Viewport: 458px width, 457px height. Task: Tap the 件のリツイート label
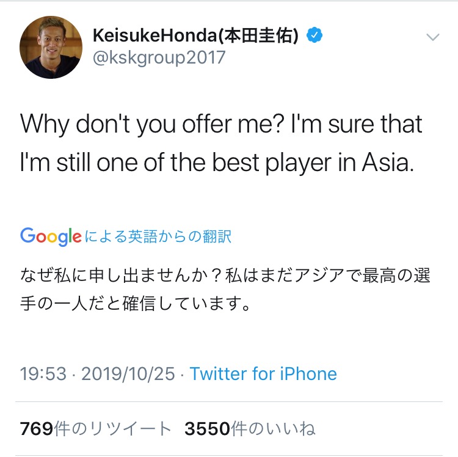[113, 429]
